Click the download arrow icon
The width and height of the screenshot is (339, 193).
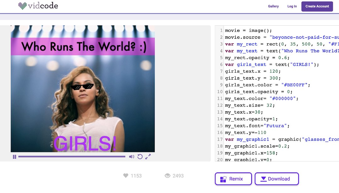pyautogui.click(x=263, y=179)
